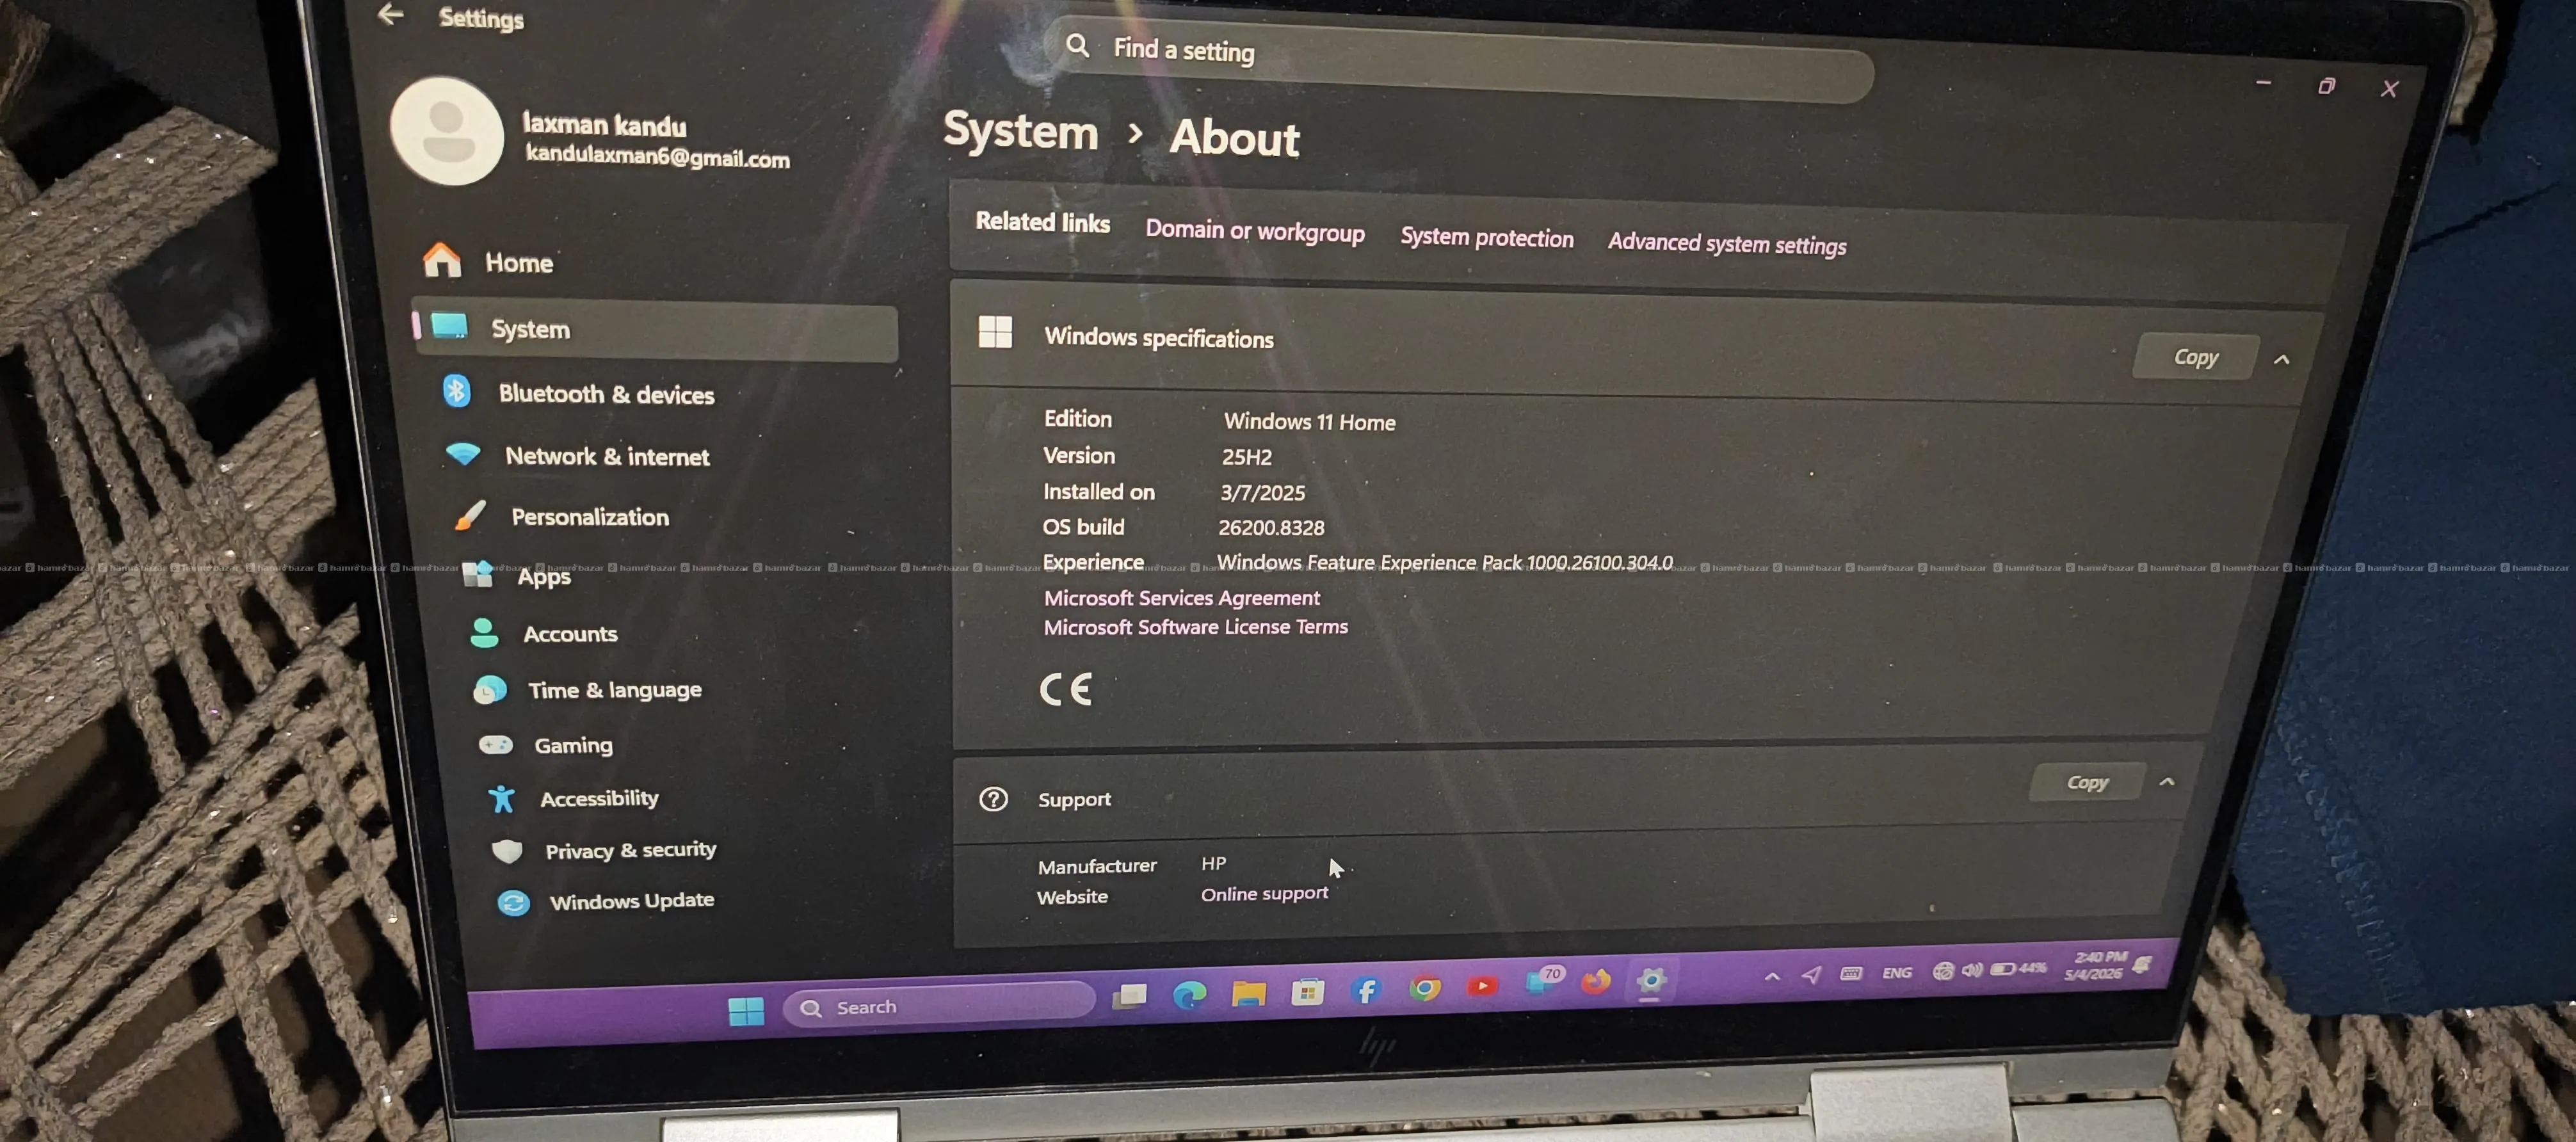Open YouTube from the taskbar
This screenshot has height=1142, width=2576.
(1482, 986)
